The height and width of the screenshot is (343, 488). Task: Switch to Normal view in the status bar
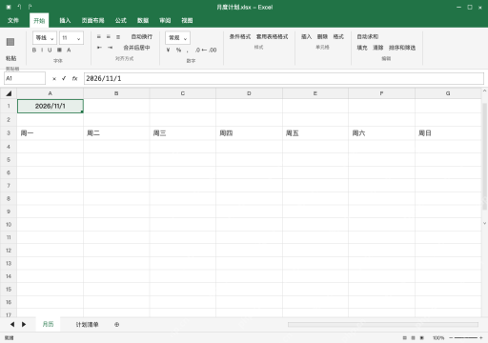[404, 337]
